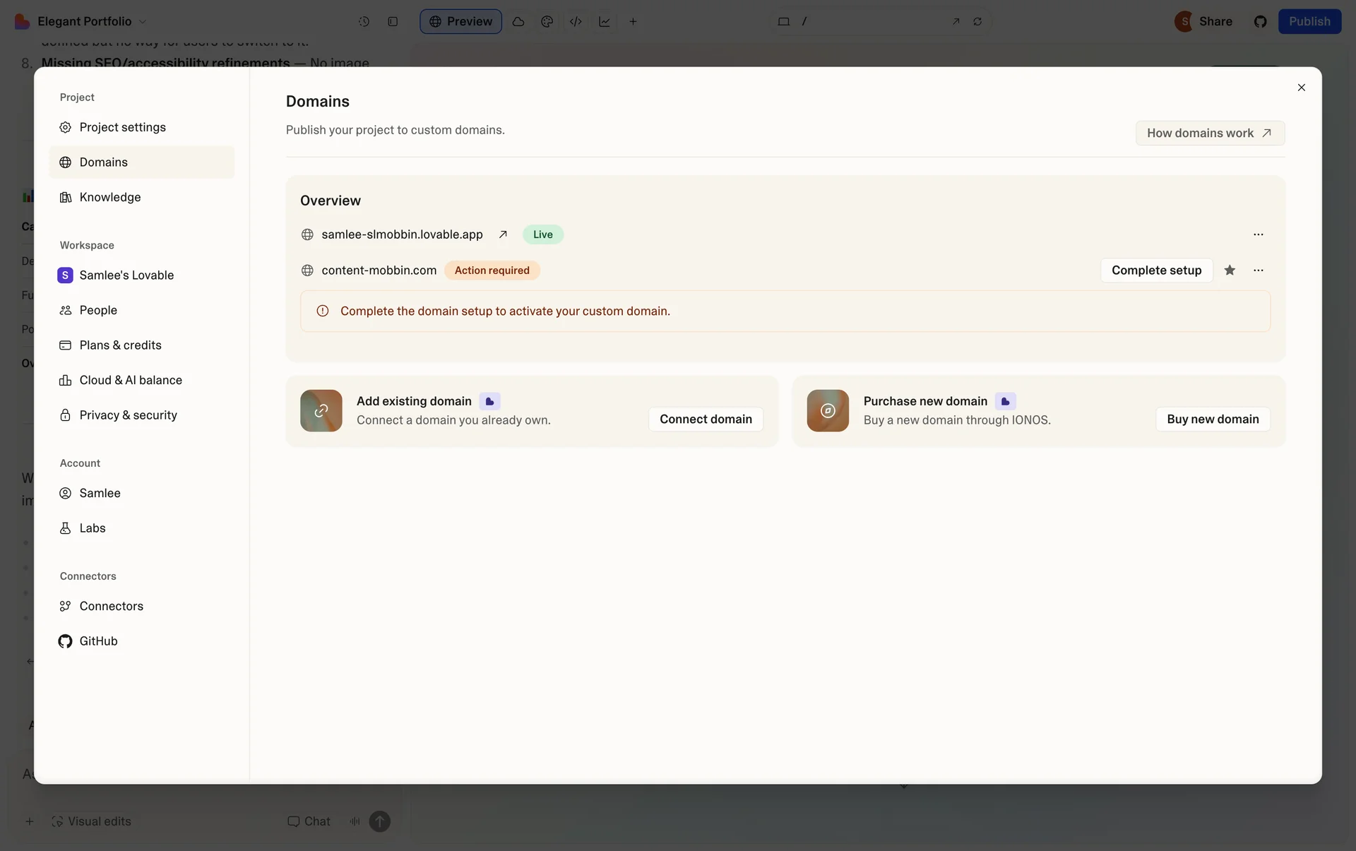Open the Labs section

coord(92,528)
